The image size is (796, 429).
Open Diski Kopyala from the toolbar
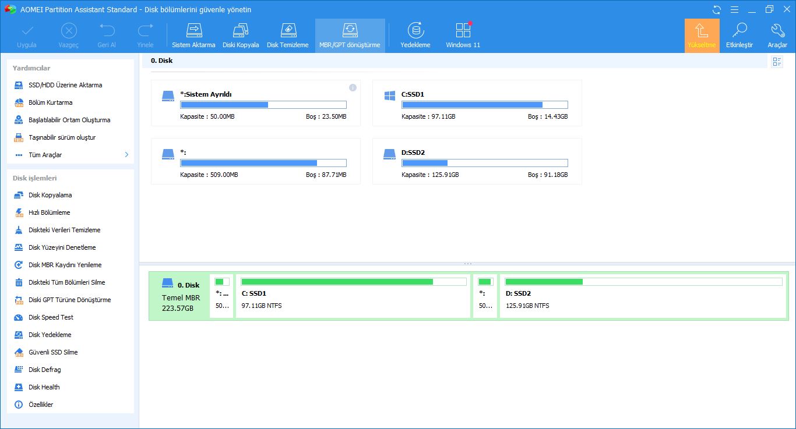click(x=241, y=36)
